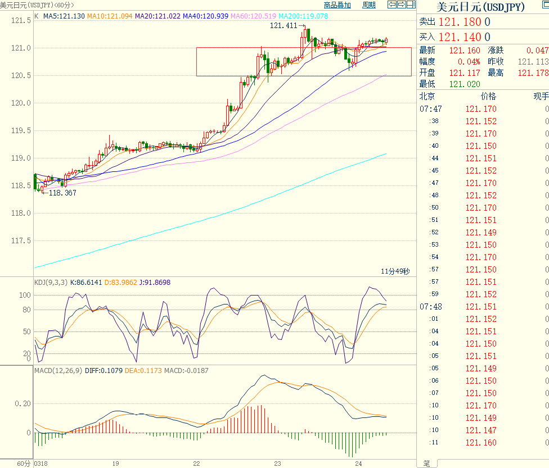Select the :44 tick row time
549x468 pixels.
[434, 158]
